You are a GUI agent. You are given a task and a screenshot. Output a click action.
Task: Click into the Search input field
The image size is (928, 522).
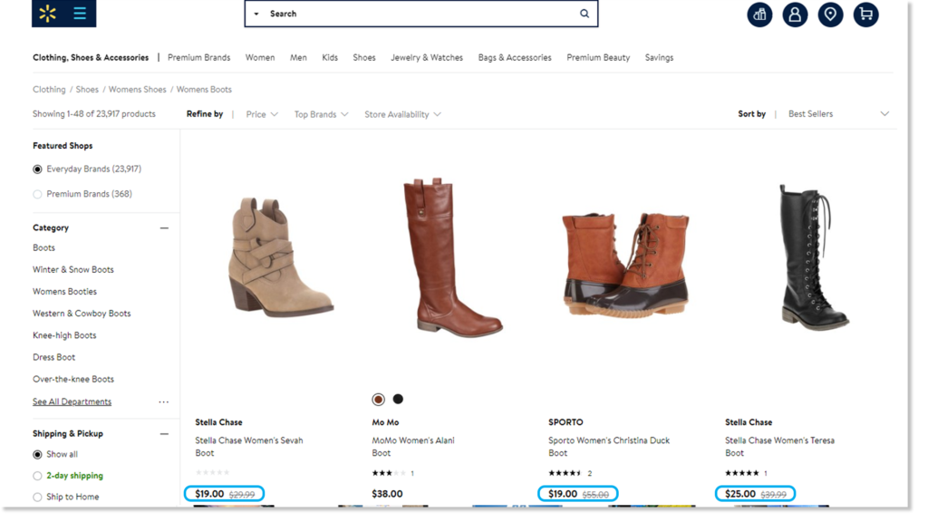tap(421, 14)
